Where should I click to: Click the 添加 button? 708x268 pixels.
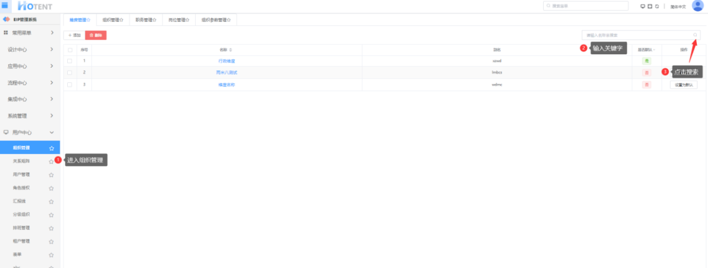coord(74,36)
